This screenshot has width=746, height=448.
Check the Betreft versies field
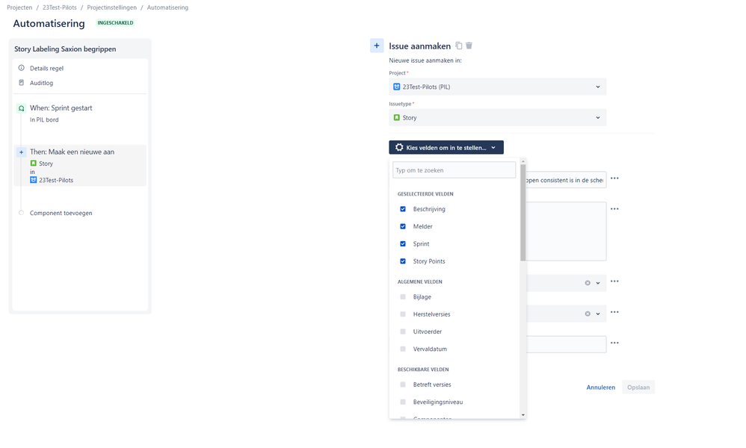point(403,385)
